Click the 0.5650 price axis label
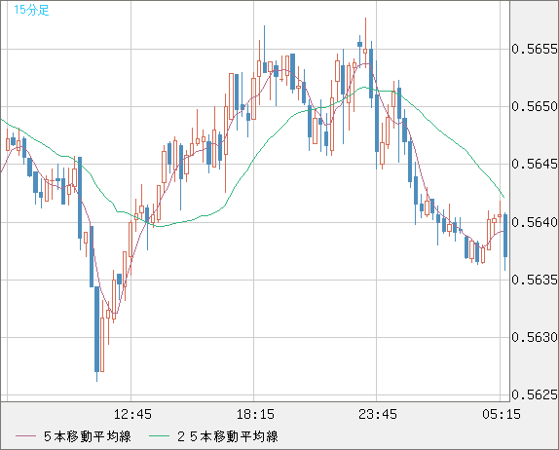559x450 pixels. click(x=535, y=106)
